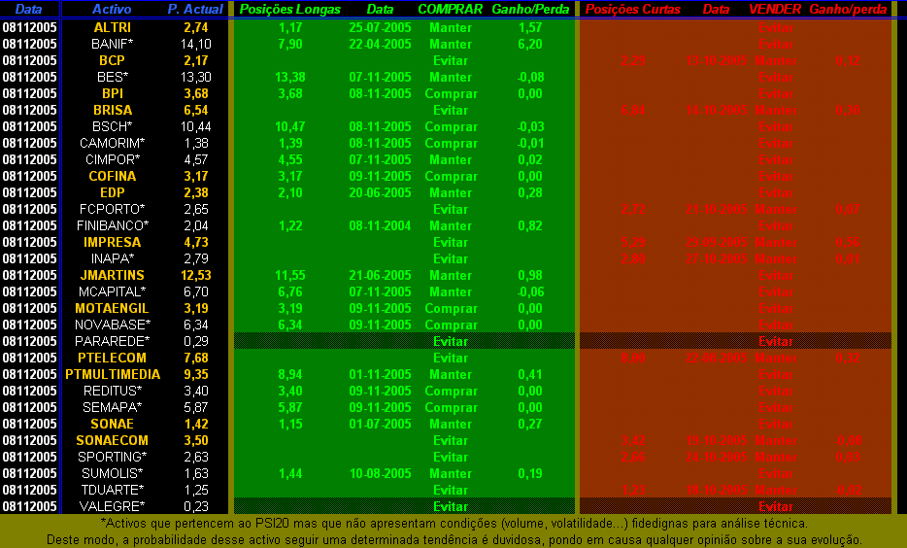The width and height of the screenshot is (907, 548).
Task: Select the BCP asset name
Action: pyautogui.click(x=113, y=61)
